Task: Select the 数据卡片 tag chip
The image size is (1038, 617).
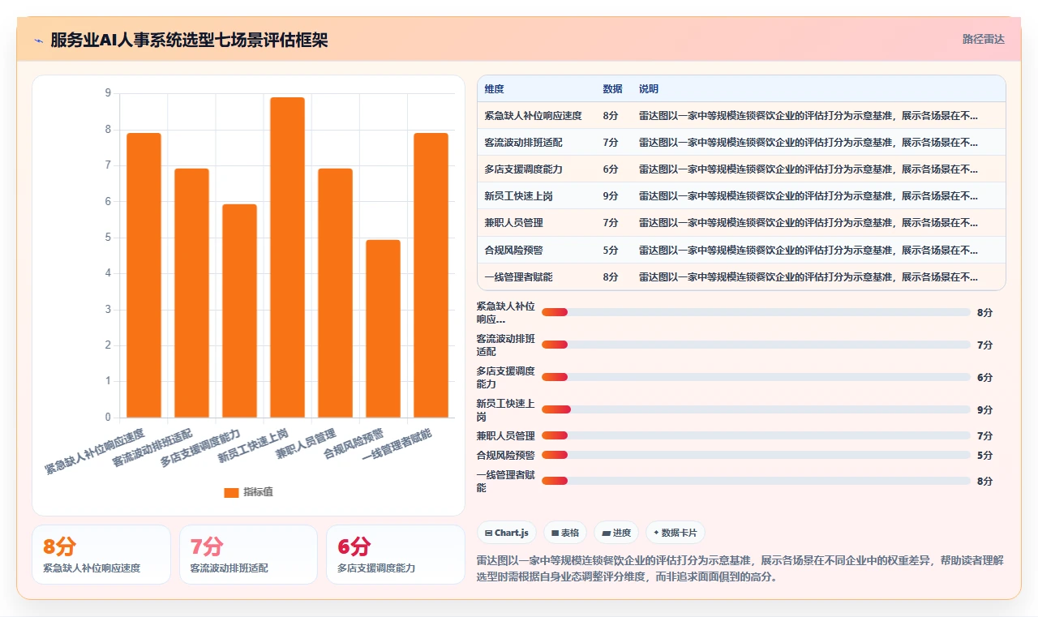Action: [x=675, y=533]
